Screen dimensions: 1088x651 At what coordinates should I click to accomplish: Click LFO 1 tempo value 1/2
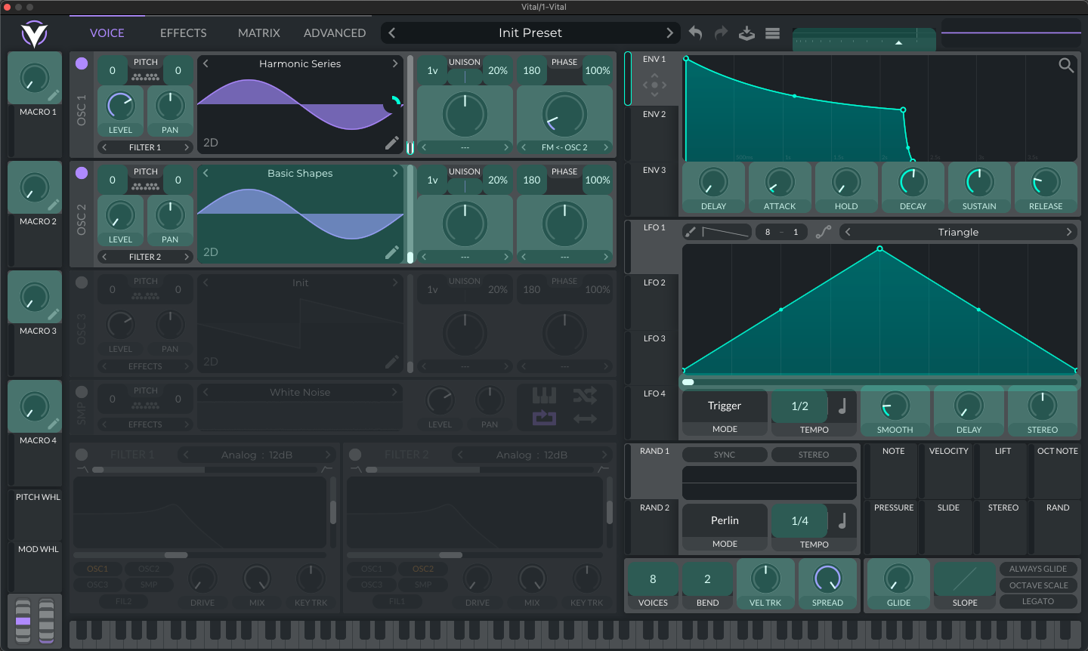pos(800,406)
